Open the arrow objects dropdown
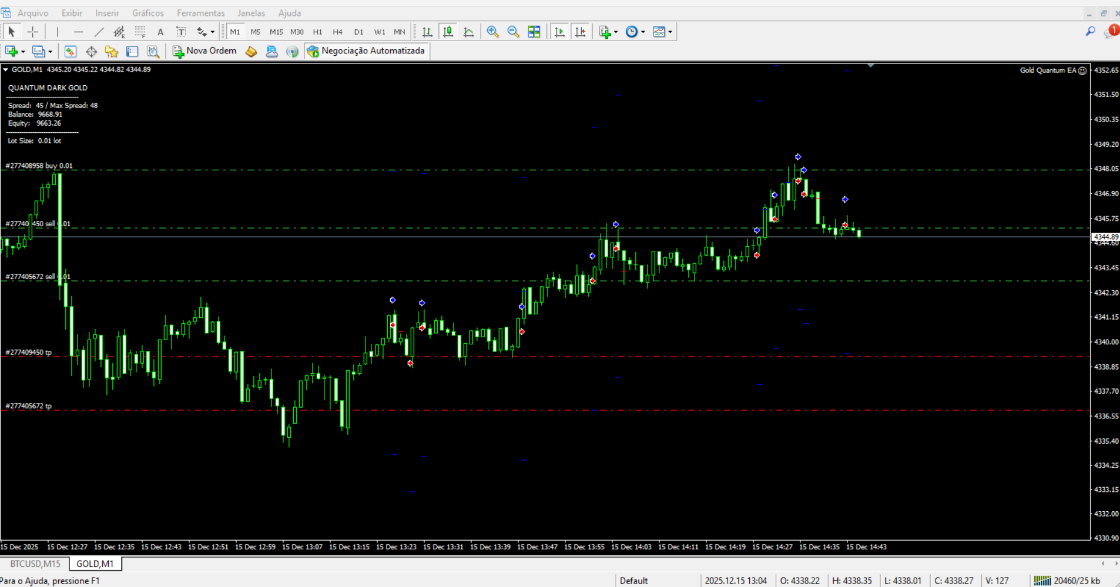The height and width of the screenshot is (587, 1120). 212,31
